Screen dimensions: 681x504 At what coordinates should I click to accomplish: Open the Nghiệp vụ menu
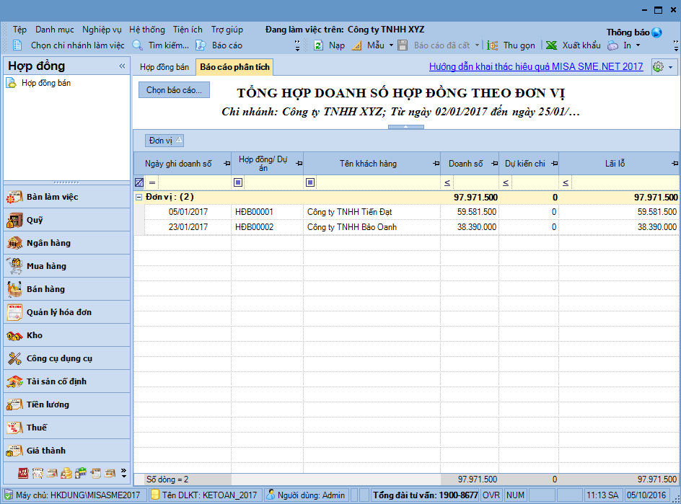tap(102, 30)
